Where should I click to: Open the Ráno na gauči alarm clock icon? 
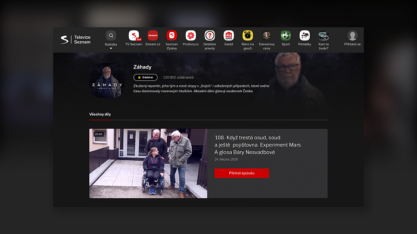coord(248,35)
